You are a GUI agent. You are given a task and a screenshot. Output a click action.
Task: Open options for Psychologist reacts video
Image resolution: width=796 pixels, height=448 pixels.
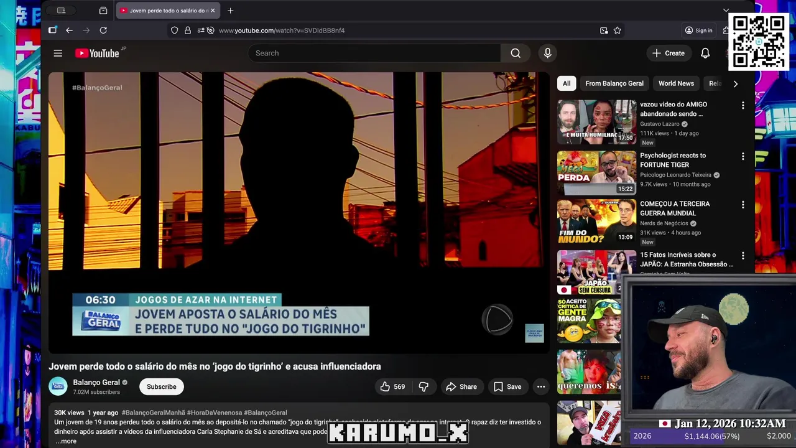743,157
